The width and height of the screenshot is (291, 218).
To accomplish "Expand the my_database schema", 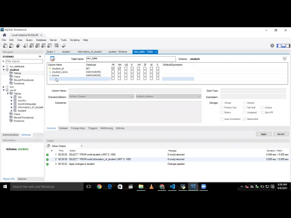I will [x=4, y=66].
